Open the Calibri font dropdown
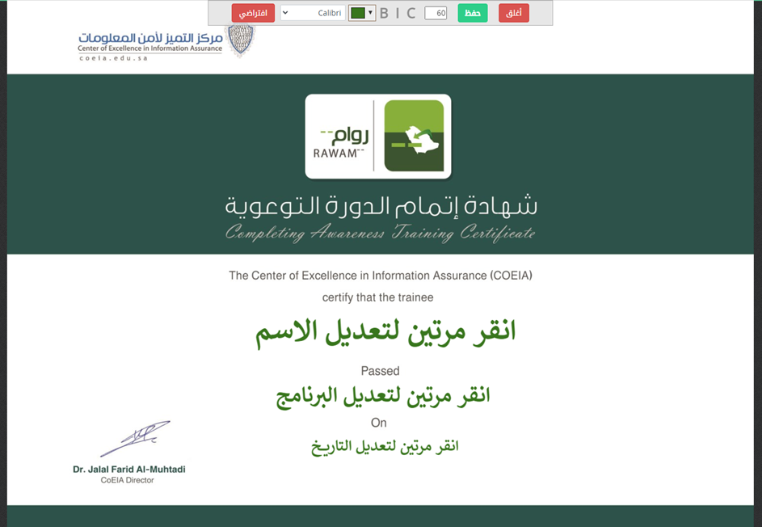 click(313, 13)
